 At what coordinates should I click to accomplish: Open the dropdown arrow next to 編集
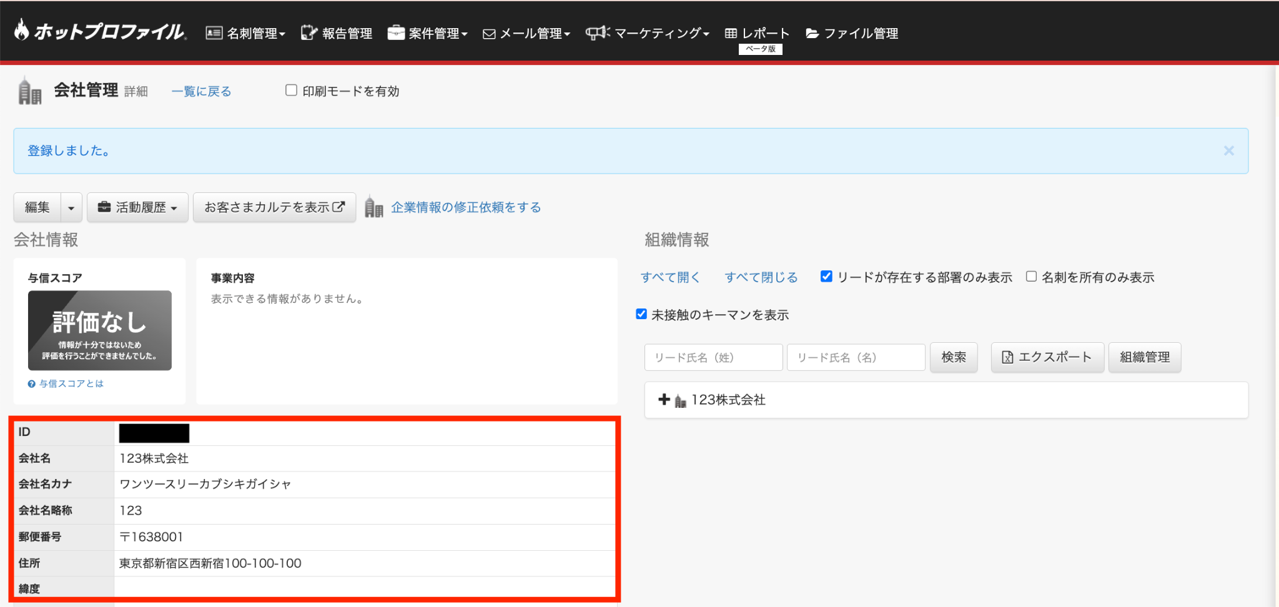coord(71,207)
